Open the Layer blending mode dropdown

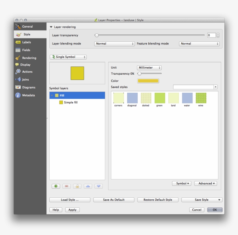[113, 43]
